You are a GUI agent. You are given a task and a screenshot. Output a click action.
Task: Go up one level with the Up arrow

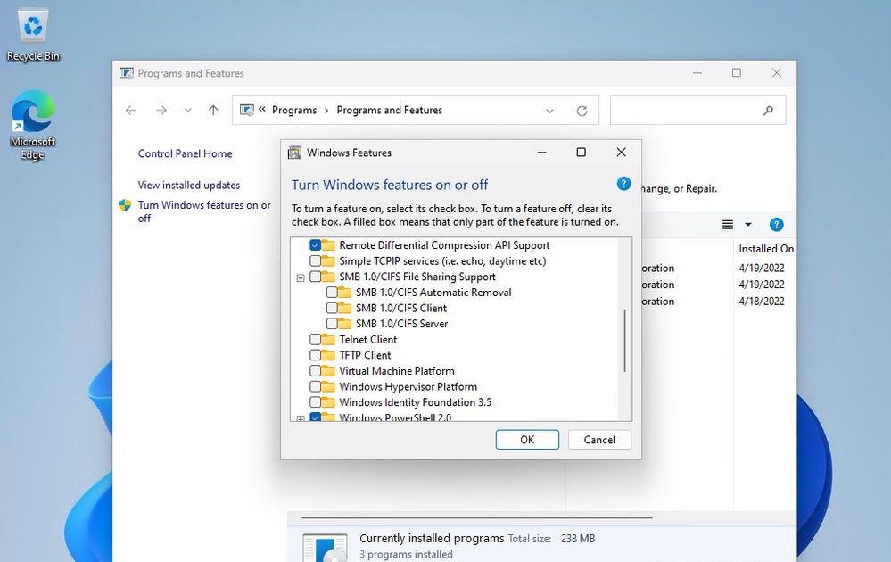click(x=213, y=111)
